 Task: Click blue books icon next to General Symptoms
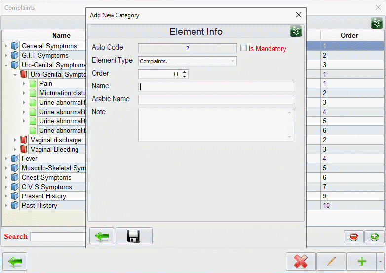point(15,46)
